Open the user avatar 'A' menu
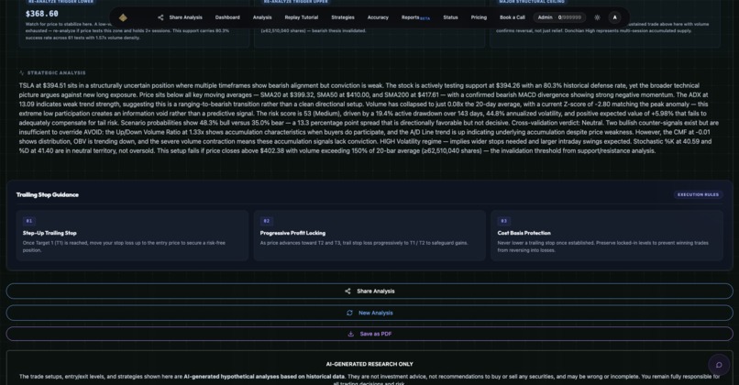 click(x=614, y=17)
